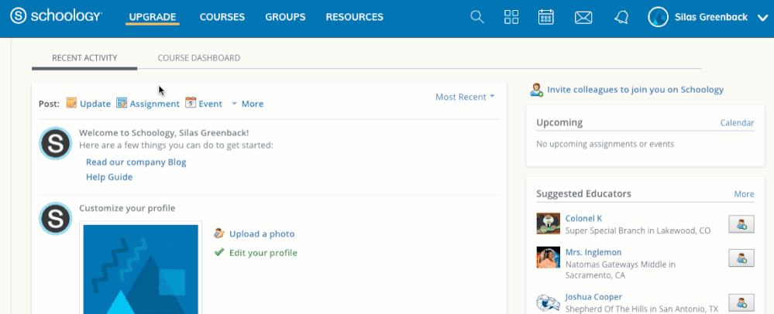Click the Schoology logo
The height and width of the screenshot is (314, 774).
tap(56, 16)
